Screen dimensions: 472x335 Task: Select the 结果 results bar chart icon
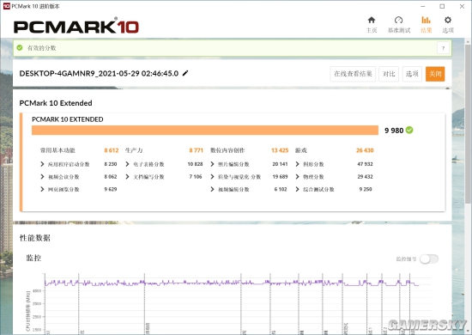[x=426, y=20]
